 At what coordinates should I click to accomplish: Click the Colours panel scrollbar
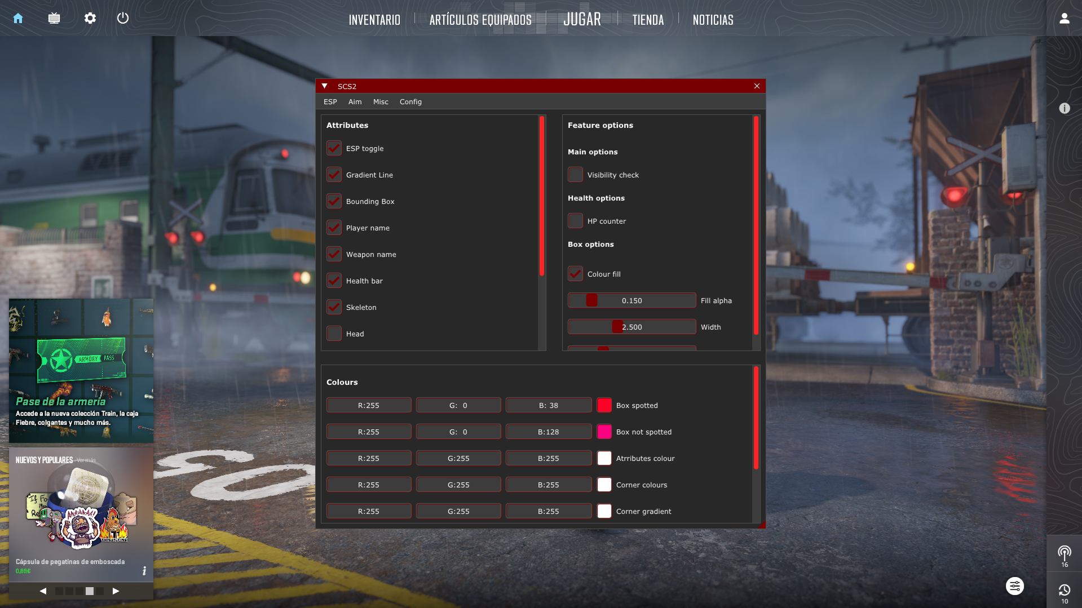click(756, 418)
